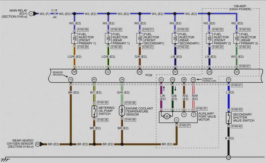Click the W/L (F) wire label
Viewport: 266px width, 163px height.
pos(44,14)
